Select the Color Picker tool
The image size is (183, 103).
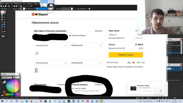point(4,29)
